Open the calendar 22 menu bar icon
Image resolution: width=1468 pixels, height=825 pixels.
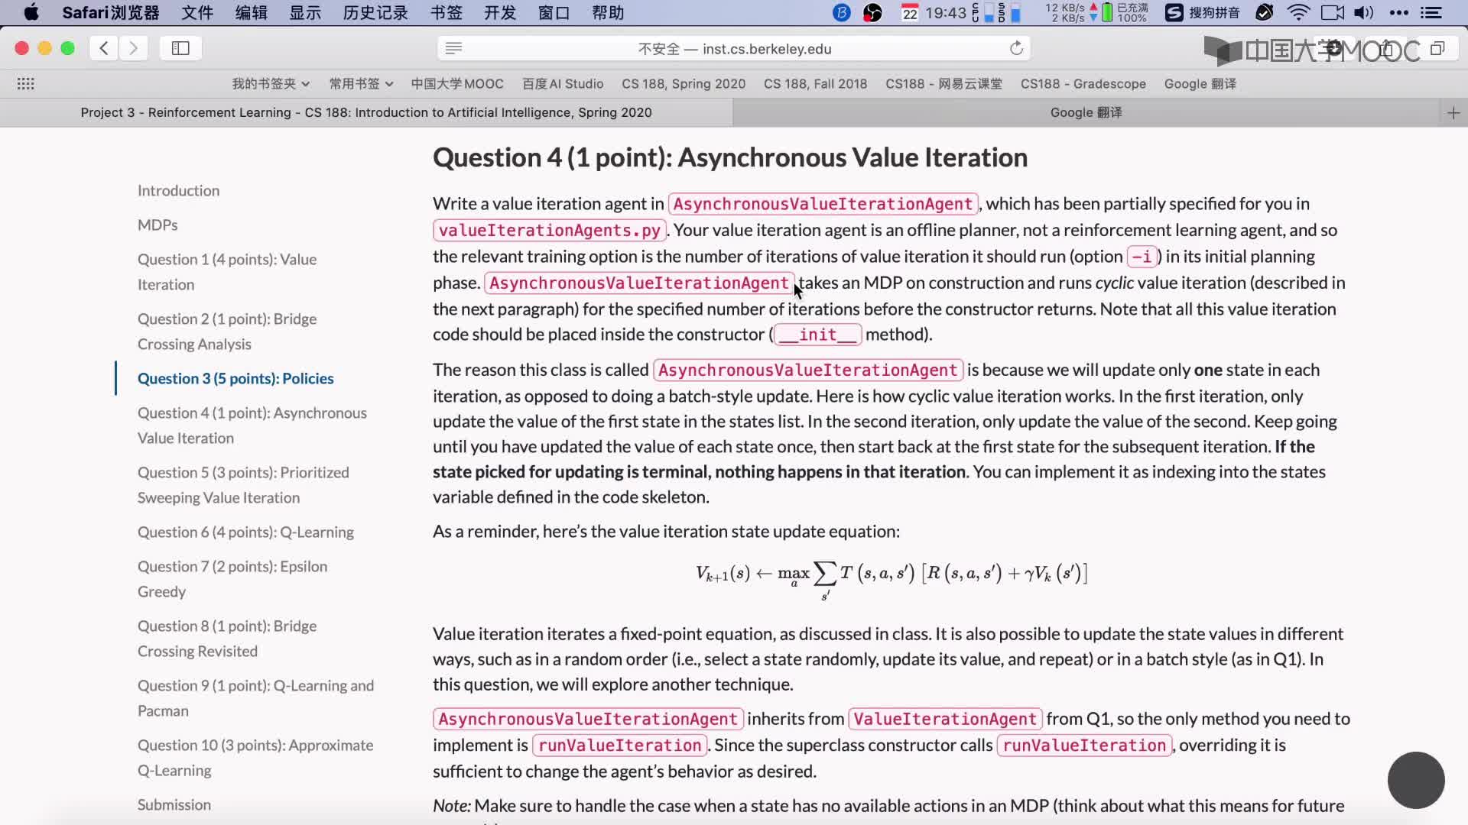pyautogui.click(x=910, y=12)
